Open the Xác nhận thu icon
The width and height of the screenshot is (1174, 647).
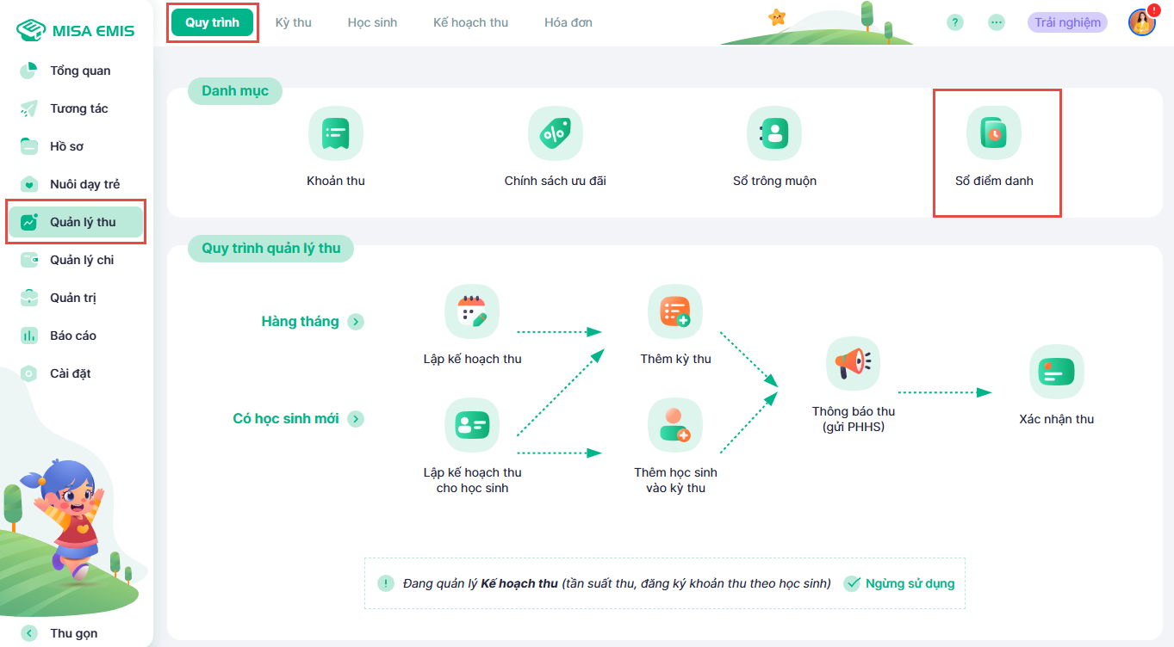(1056, 372)
